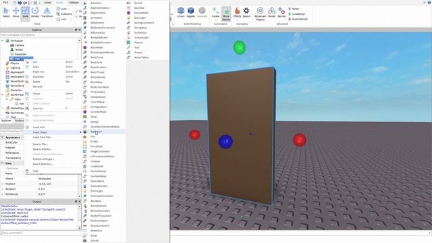
Task: Insert a SpecialMesh object
Action: pyautogui.click(x=147, y=13)
